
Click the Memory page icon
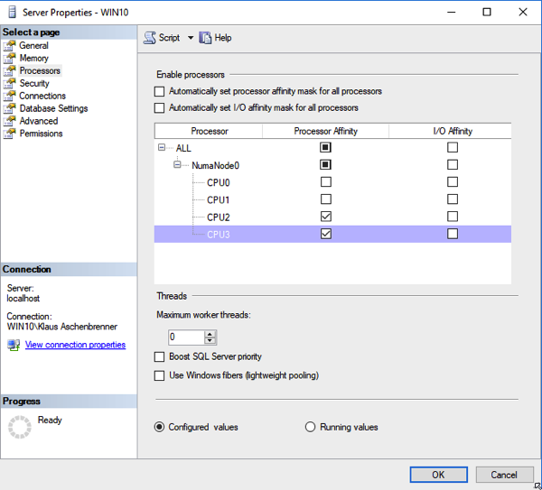tap(10, 58)
